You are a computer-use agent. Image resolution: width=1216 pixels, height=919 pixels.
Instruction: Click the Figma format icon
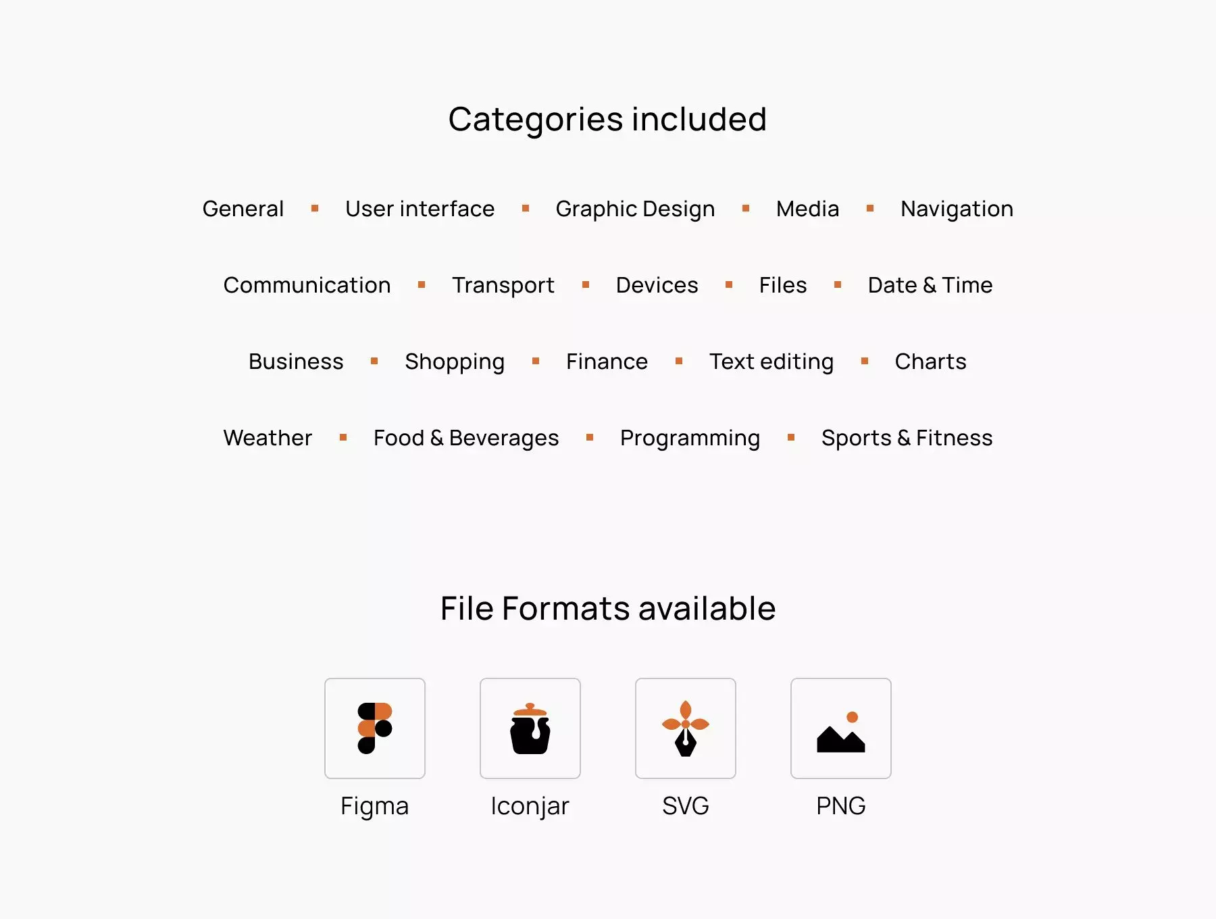pos(375,728)
